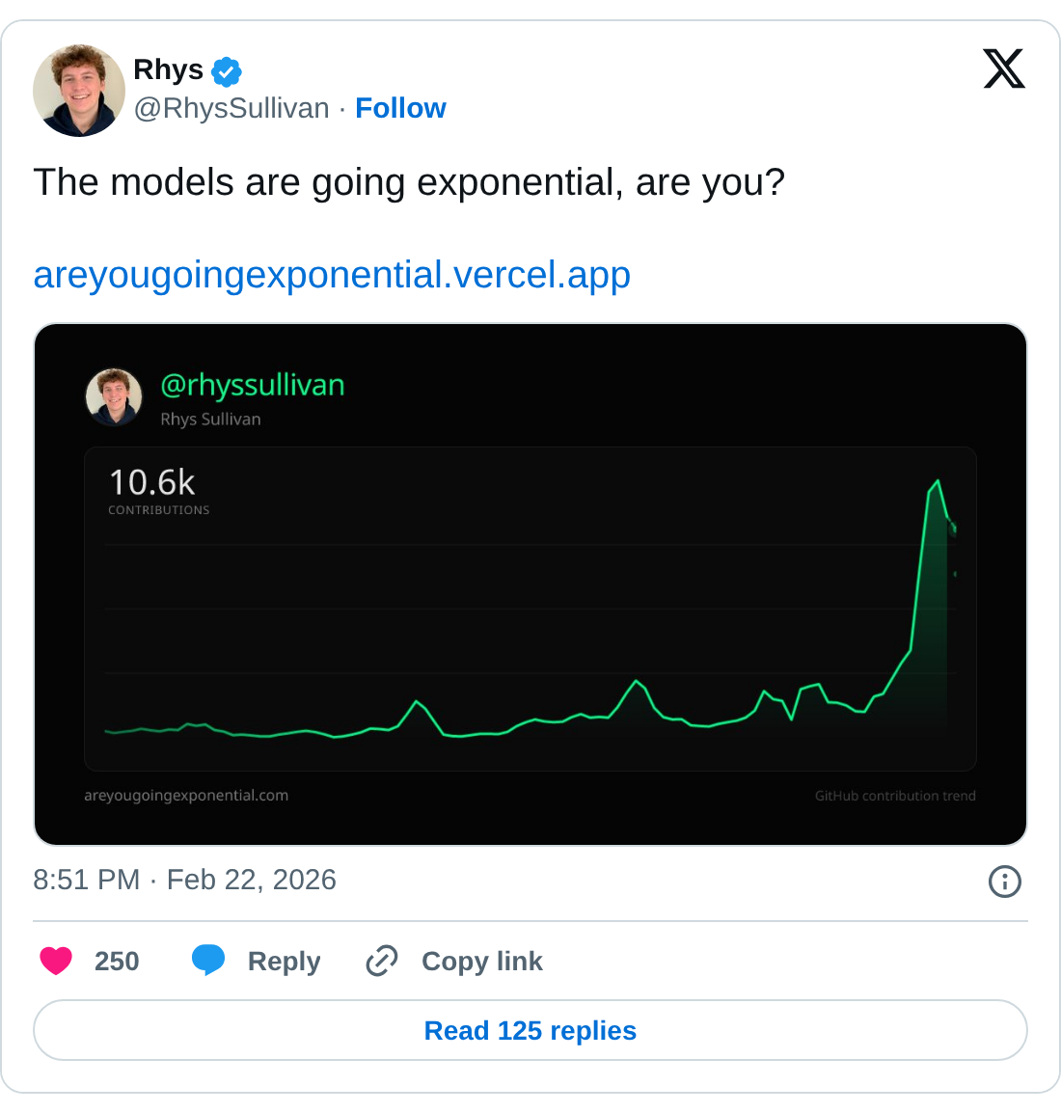Click the "Rhys" display name
This screenshot has height=1113, width=1061.
(168, 70)
